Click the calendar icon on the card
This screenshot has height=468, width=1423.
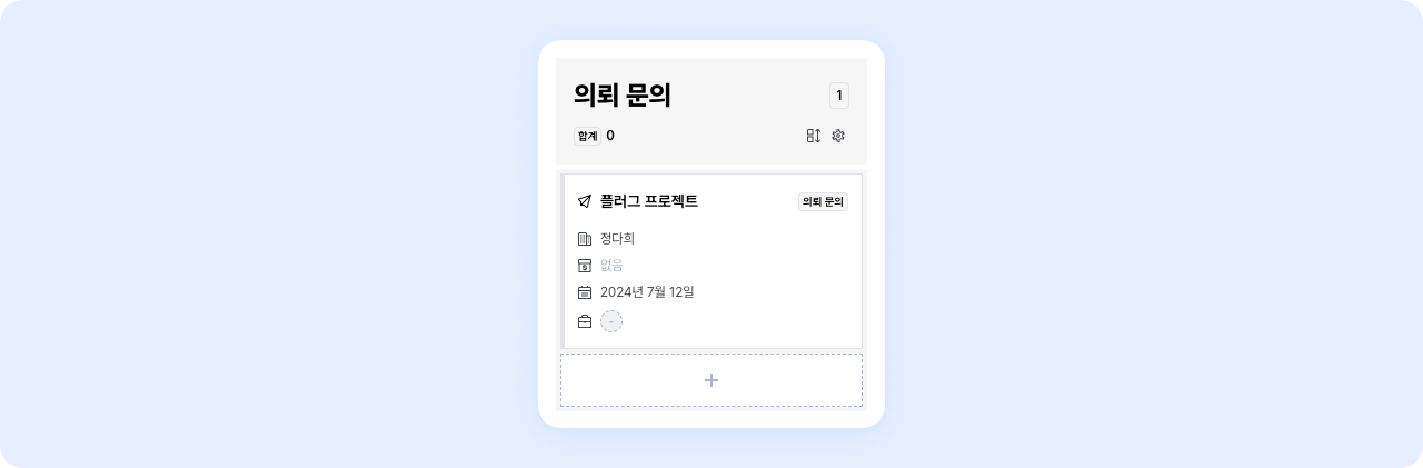click(x=584, y=292)
